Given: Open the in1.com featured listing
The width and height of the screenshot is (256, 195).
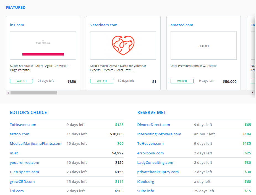Looking at the screenshot, I should click(x=17, y=25).
